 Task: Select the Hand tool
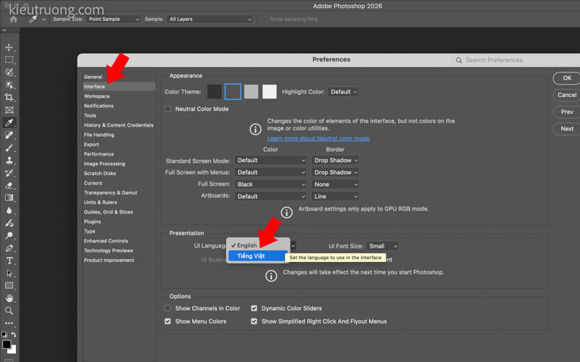(9, 298)
